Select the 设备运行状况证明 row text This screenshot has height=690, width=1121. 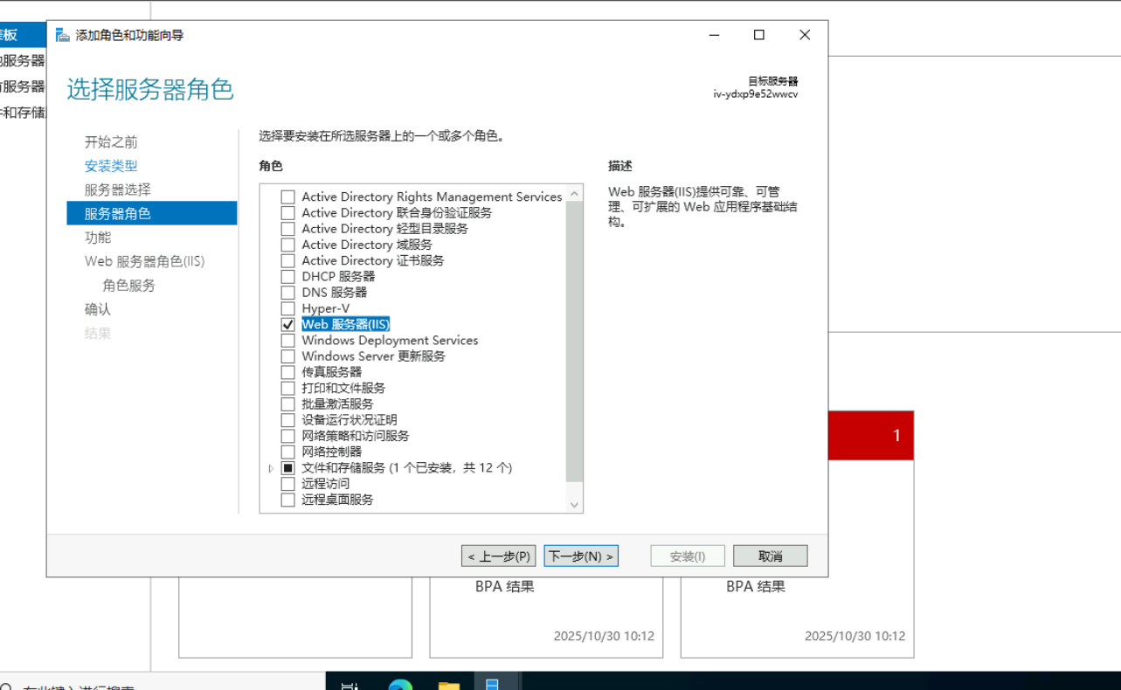coord(349,420)
